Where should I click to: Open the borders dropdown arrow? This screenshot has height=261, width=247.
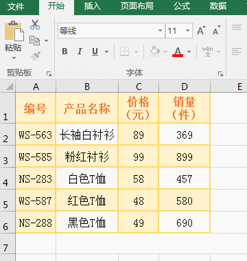(137, 52)
